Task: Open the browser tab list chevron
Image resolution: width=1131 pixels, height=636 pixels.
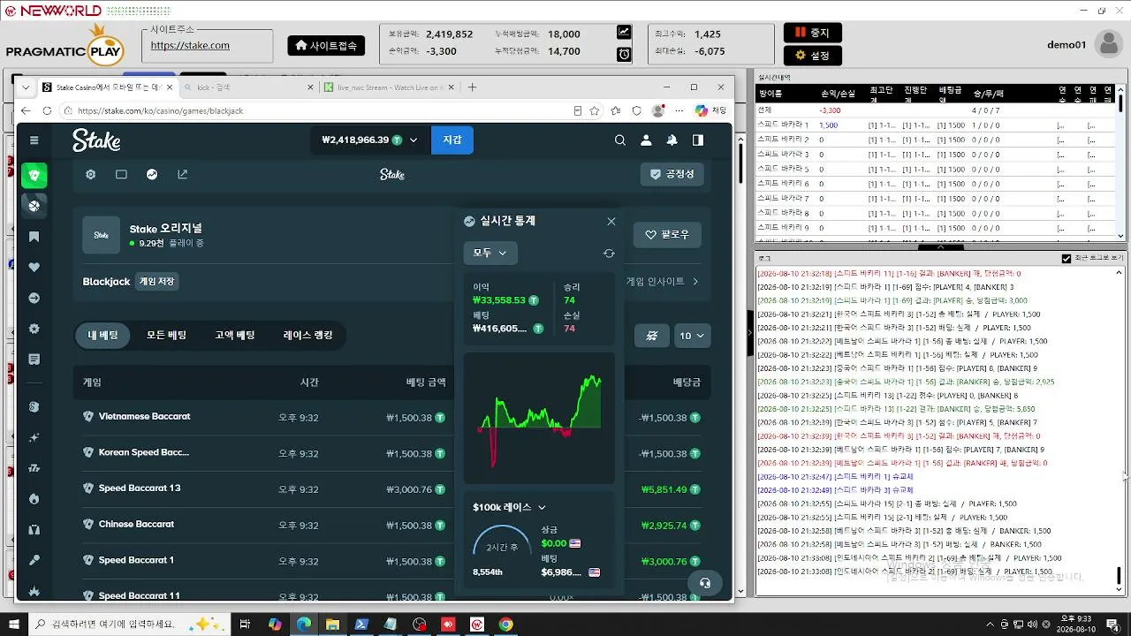Action: [26, 87]
